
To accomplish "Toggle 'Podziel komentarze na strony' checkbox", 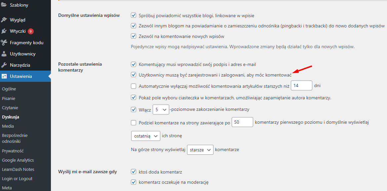I will [x=134, y=122].
